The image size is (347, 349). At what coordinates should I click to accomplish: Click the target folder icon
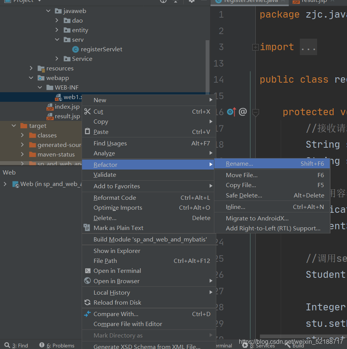24,126
